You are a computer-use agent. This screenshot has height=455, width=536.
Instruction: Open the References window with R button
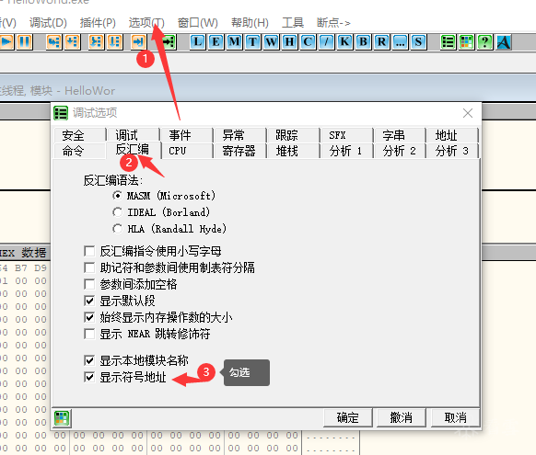(382, 42)
